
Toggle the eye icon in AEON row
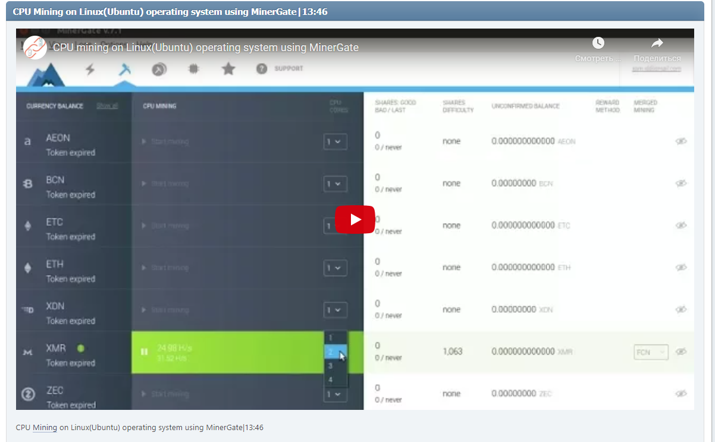(681, 142)
